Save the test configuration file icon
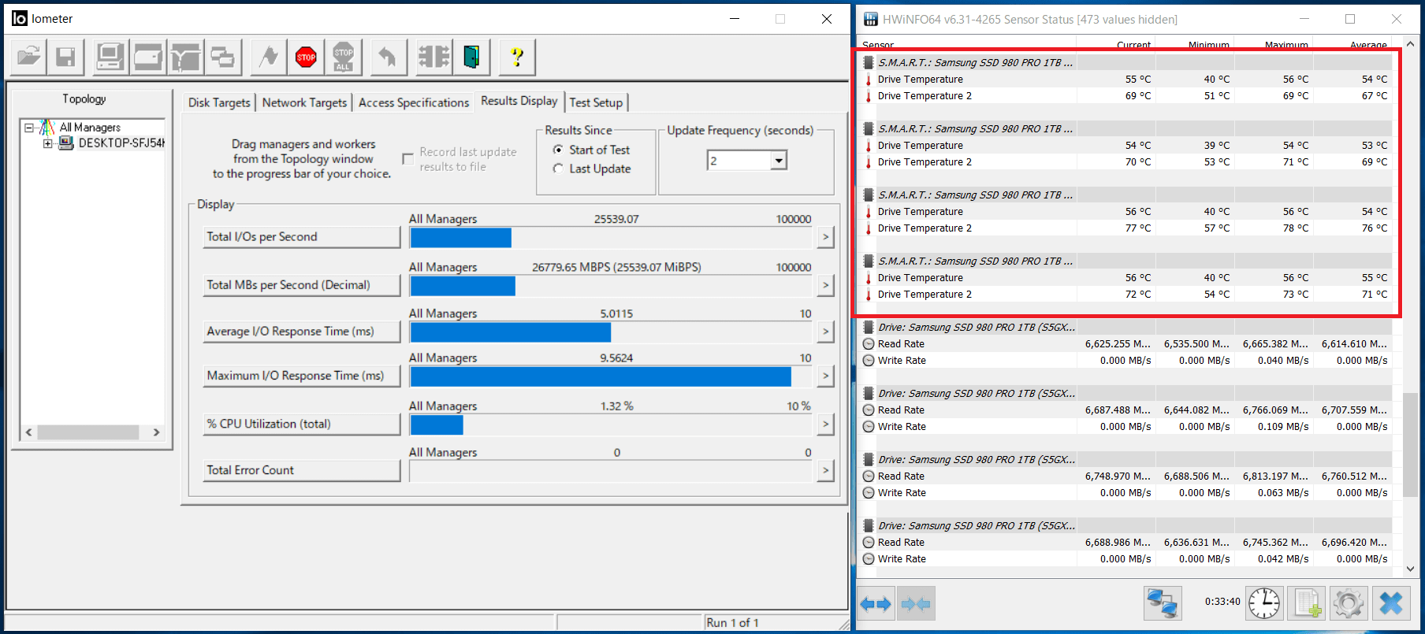This screenshot has width=1425, height=634. coord(65,57)
